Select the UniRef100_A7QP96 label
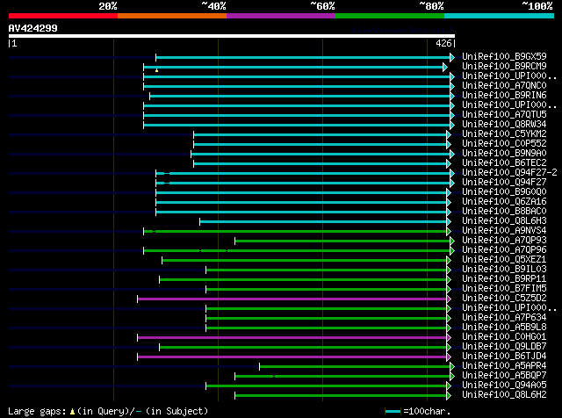The width and height of the screenshot is (562, 418). point(504,250)
